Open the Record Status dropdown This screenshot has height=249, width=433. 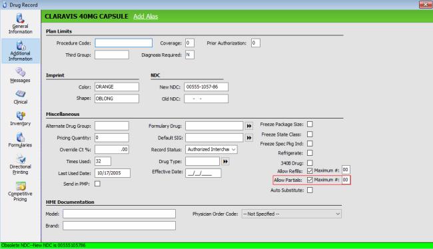pyautogui.click(x=211, y=149)
